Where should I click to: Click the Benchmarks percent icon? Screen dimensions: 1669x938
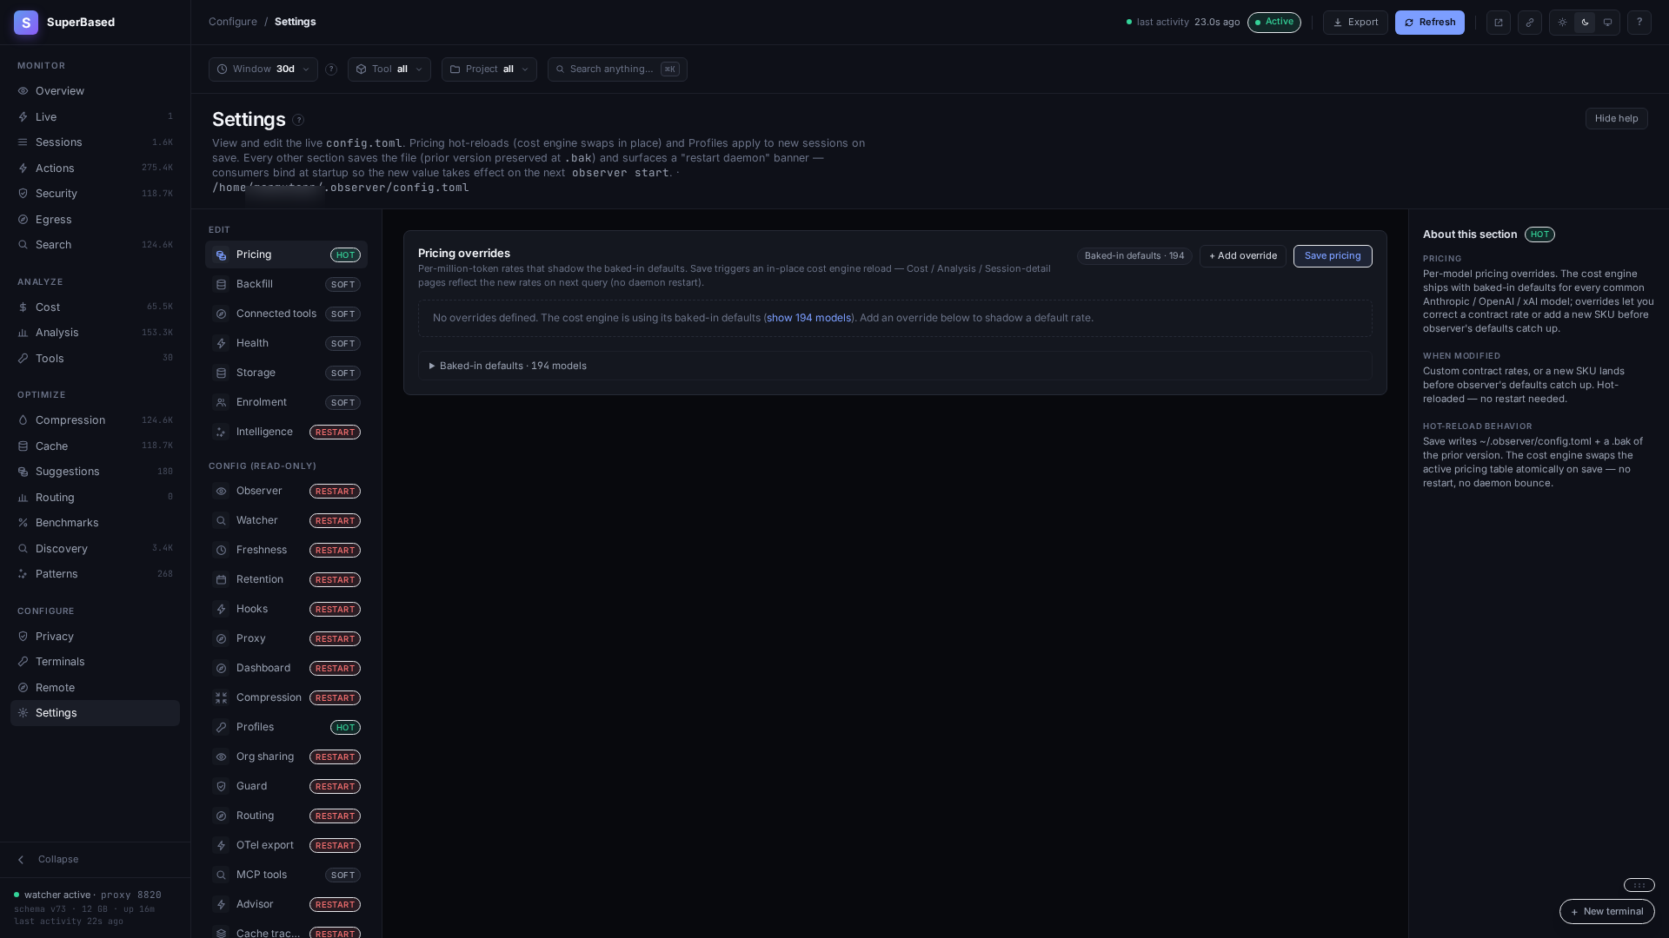coord(23,523)
